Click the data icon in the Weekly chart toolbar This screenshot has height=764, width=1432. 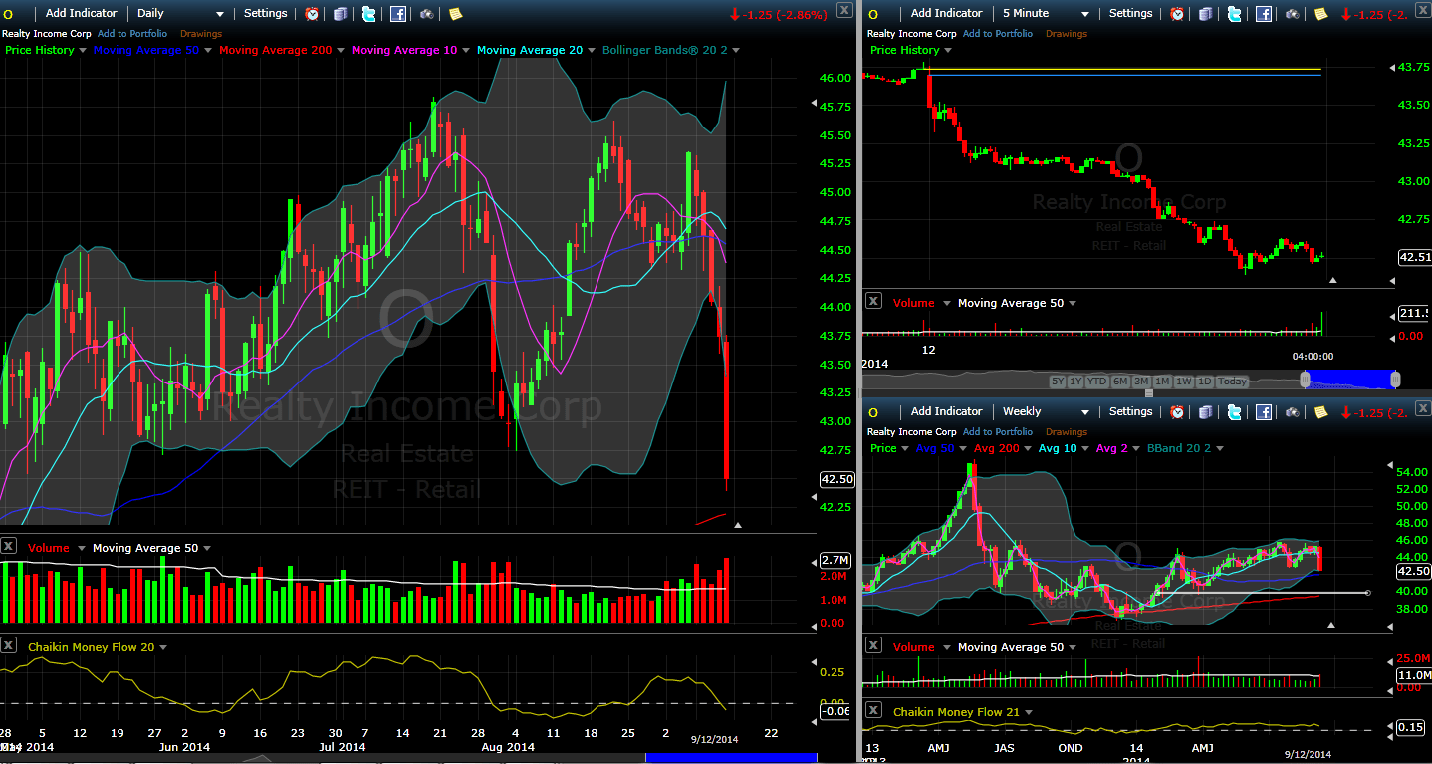[x=1206, y=412]
